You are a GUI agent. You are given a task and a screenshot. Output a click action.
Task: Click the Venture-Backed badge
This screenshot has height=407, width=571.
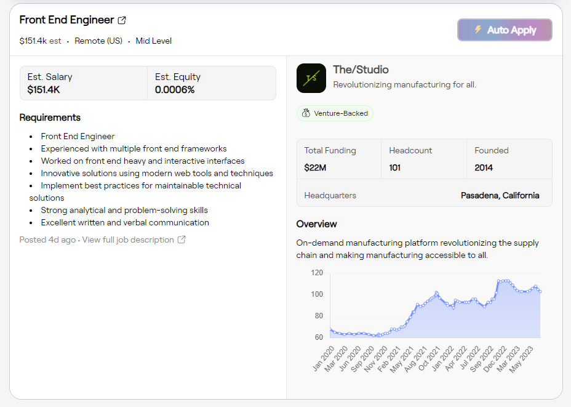pos(335,113)
